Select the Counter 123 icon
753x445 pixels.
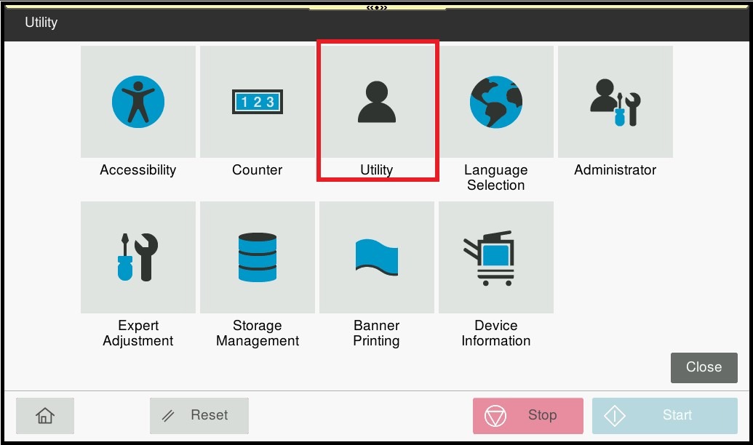tap(258, 102)
